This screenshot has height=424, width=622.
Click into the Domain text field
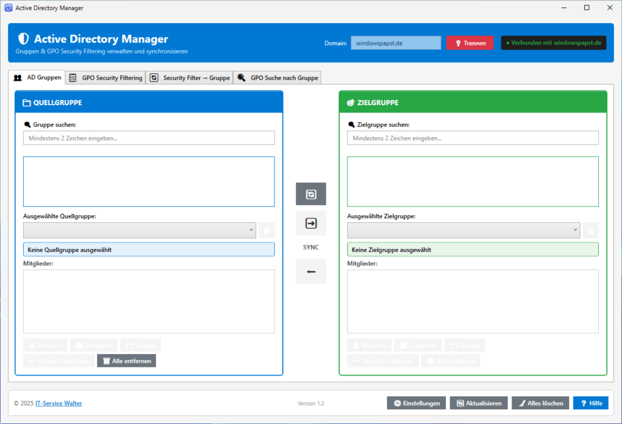tap(396, 43)
